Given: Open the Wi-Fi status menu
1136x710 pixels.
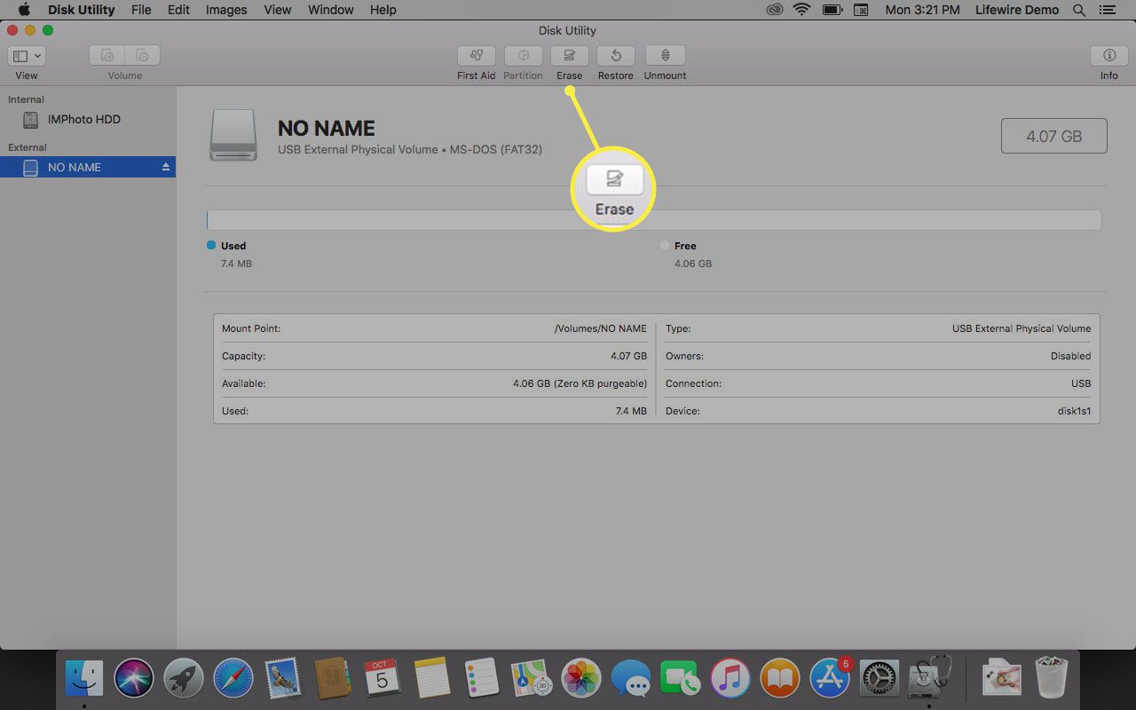Looking at the screenshot, I should point(802,10).
